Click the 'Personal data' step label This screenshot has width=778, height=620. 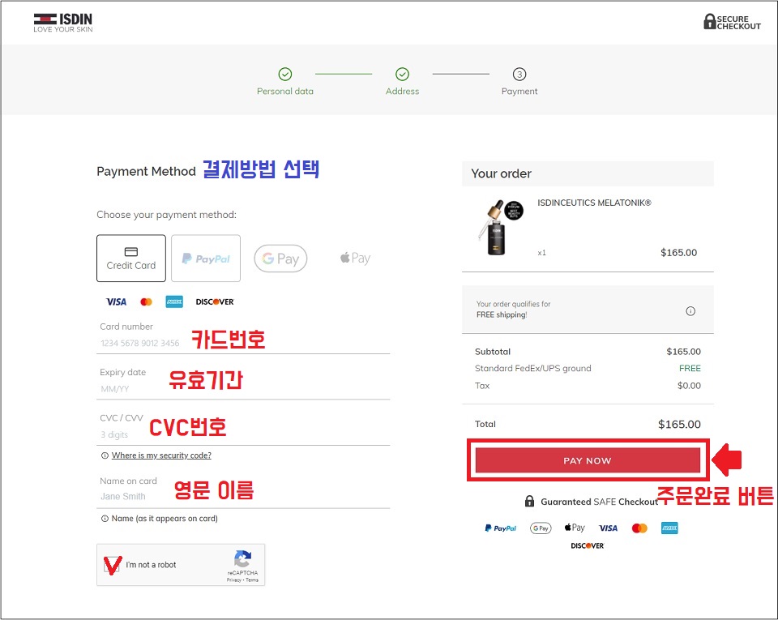(x=284, y=92)
